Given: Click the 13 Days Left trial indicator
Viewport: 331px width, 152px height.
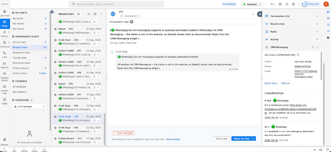Looking at the screenshot, I should point(311,4).
